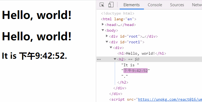This screenshot has width=202, height=102.
Task: Select the closing </div> row after the h2 block
Action: click(x=120, y=88)
